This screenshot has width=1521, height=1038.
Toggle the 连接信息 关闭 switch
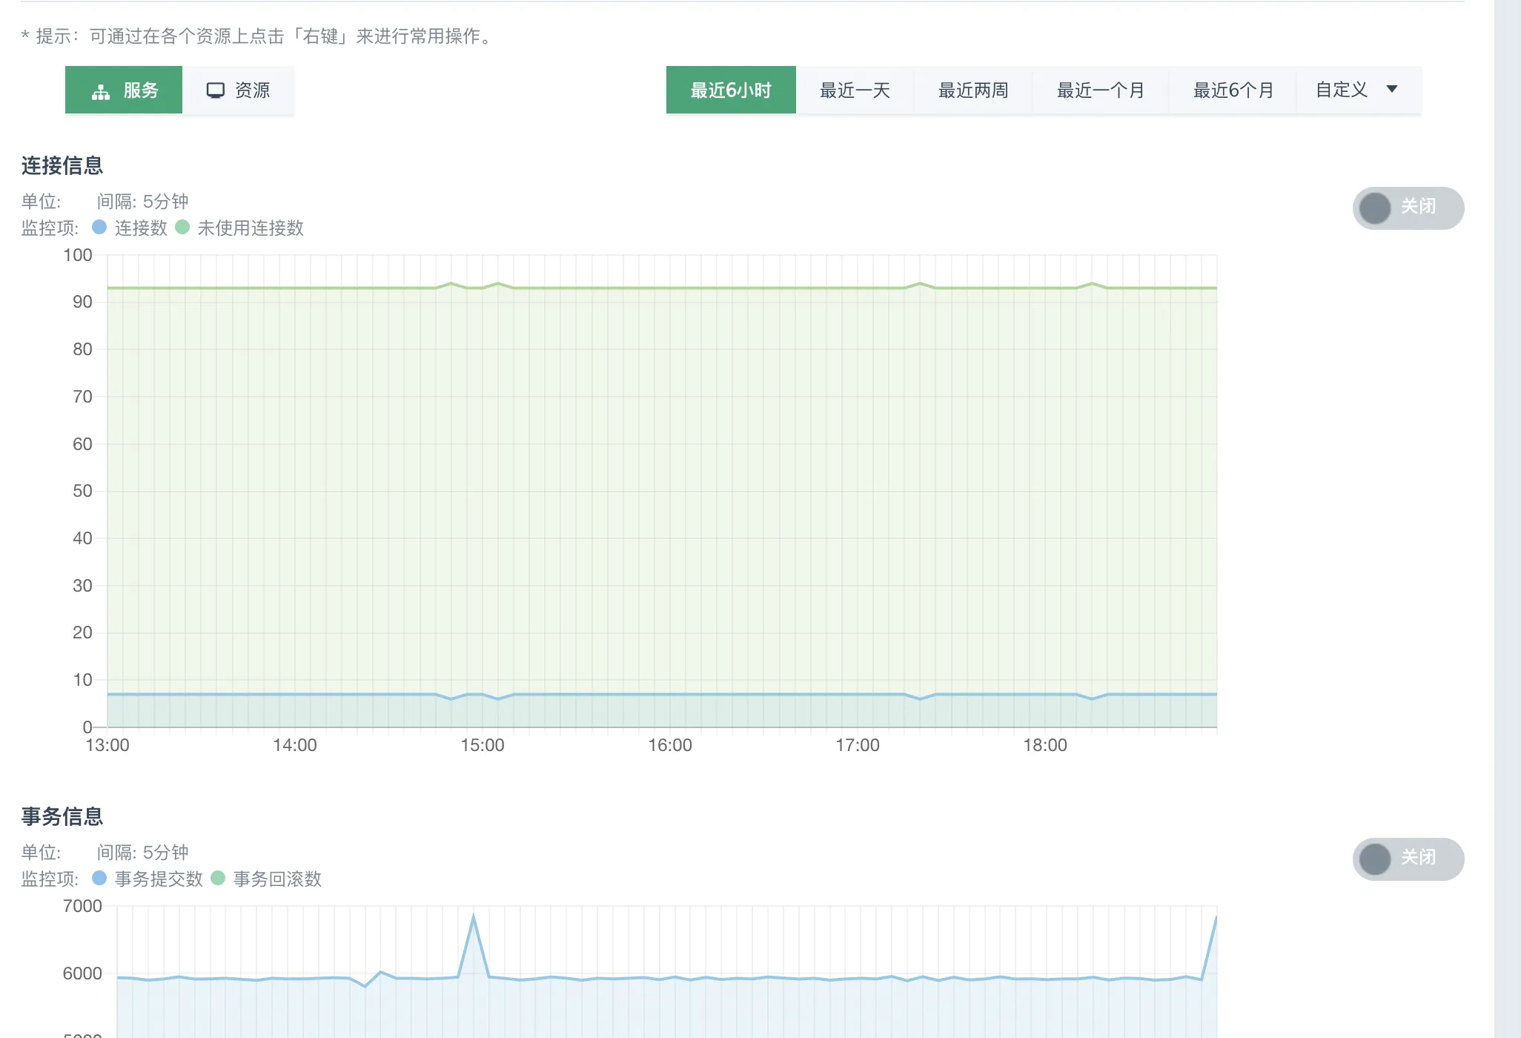1408,208
